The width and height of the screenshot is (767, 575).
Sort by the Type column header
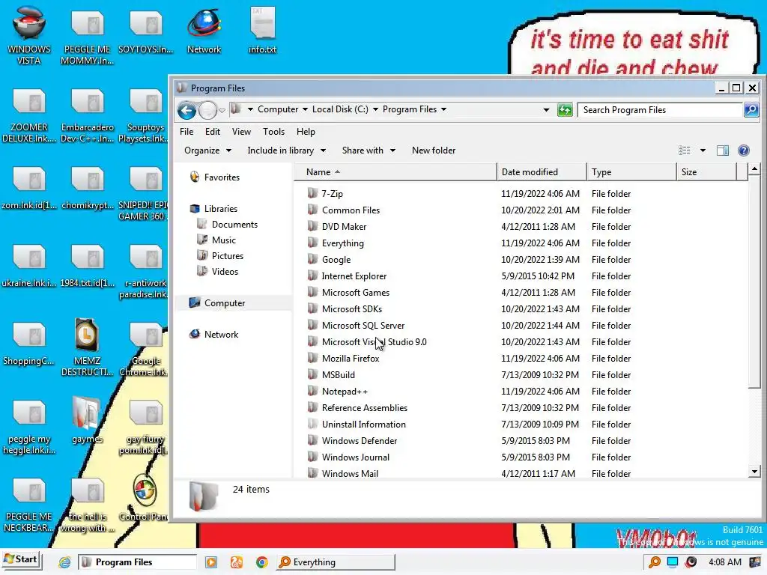pyautogui.click(x=631, y=172)
